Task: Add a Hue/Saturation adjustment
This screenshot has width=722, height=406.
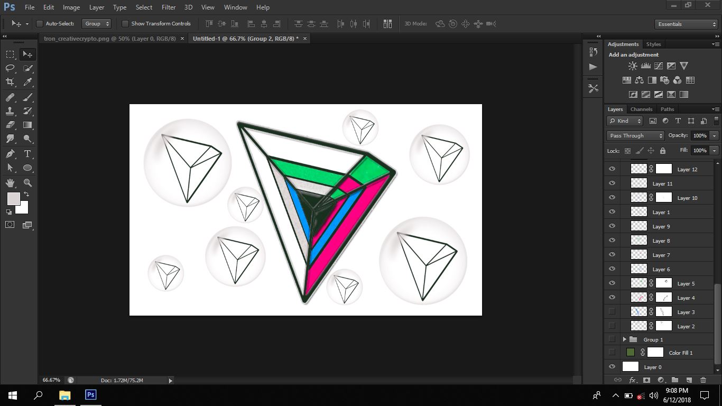Action: pyautogui.click(x=626, y=80)
